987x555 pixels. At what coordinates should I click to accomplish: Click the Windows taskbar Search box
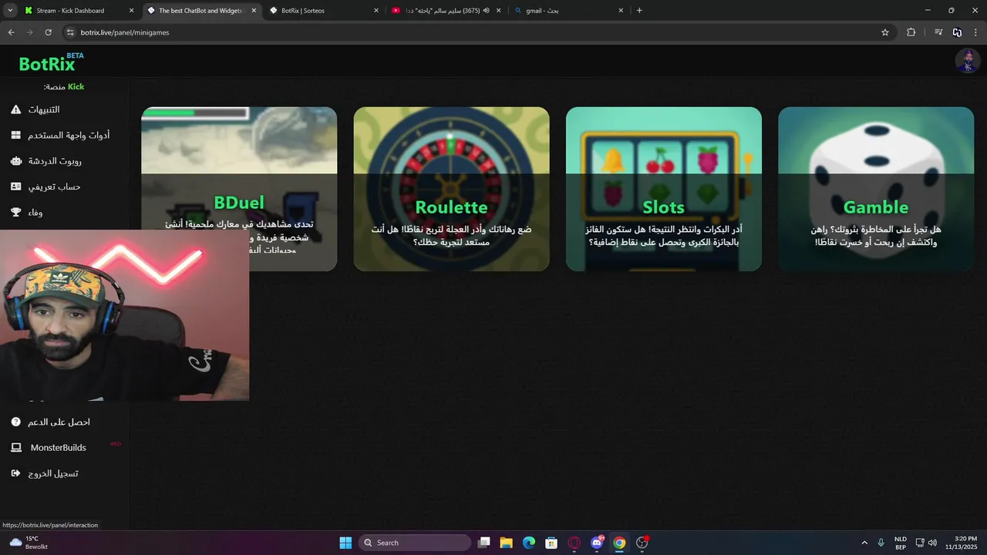click(x=415, y=543)
